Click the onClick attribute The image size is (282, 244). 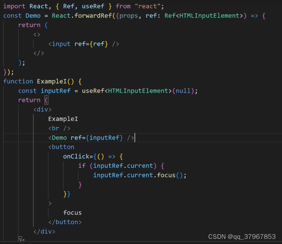pos(76,156)
